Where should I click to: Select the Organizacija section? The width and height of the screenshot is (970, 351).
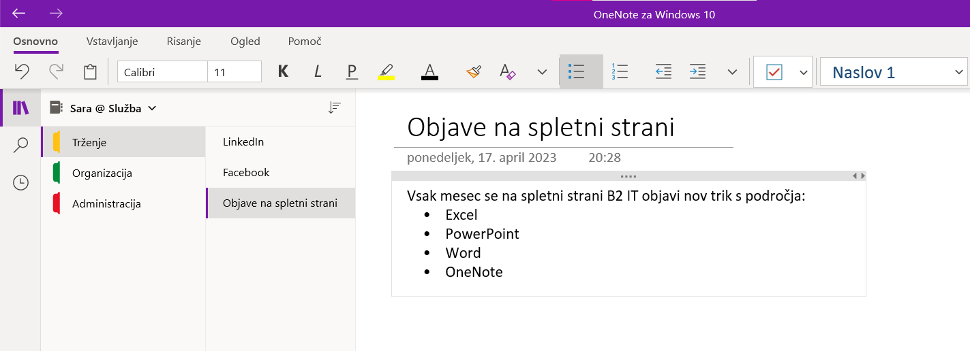coord(123,173)
